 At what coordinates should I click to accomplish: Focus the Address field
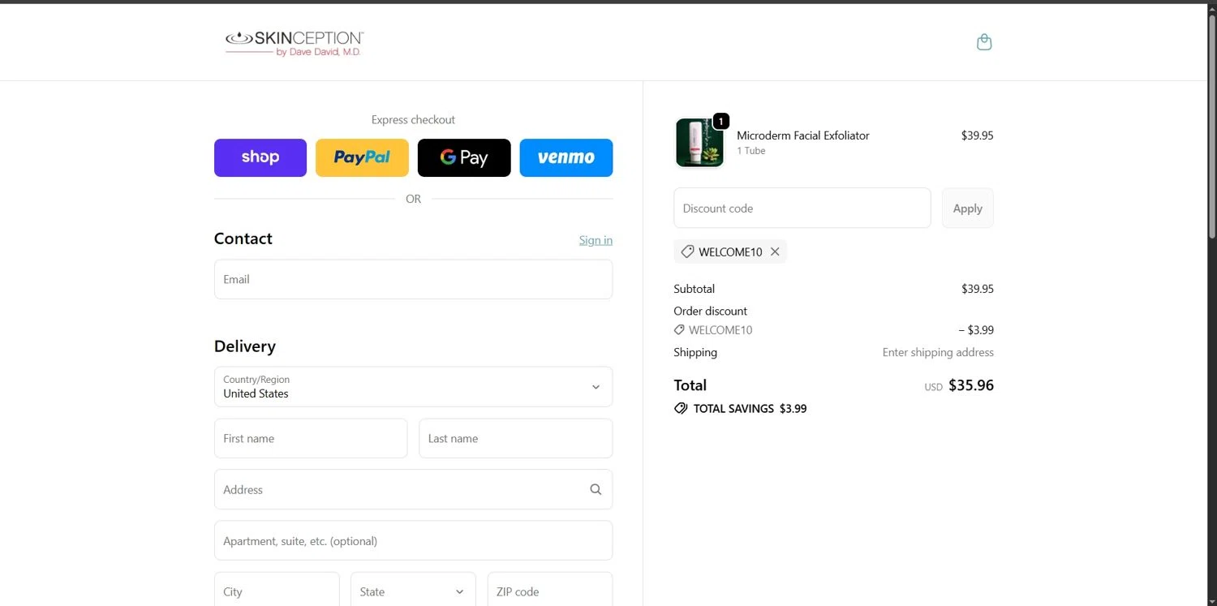coord(413,489)
